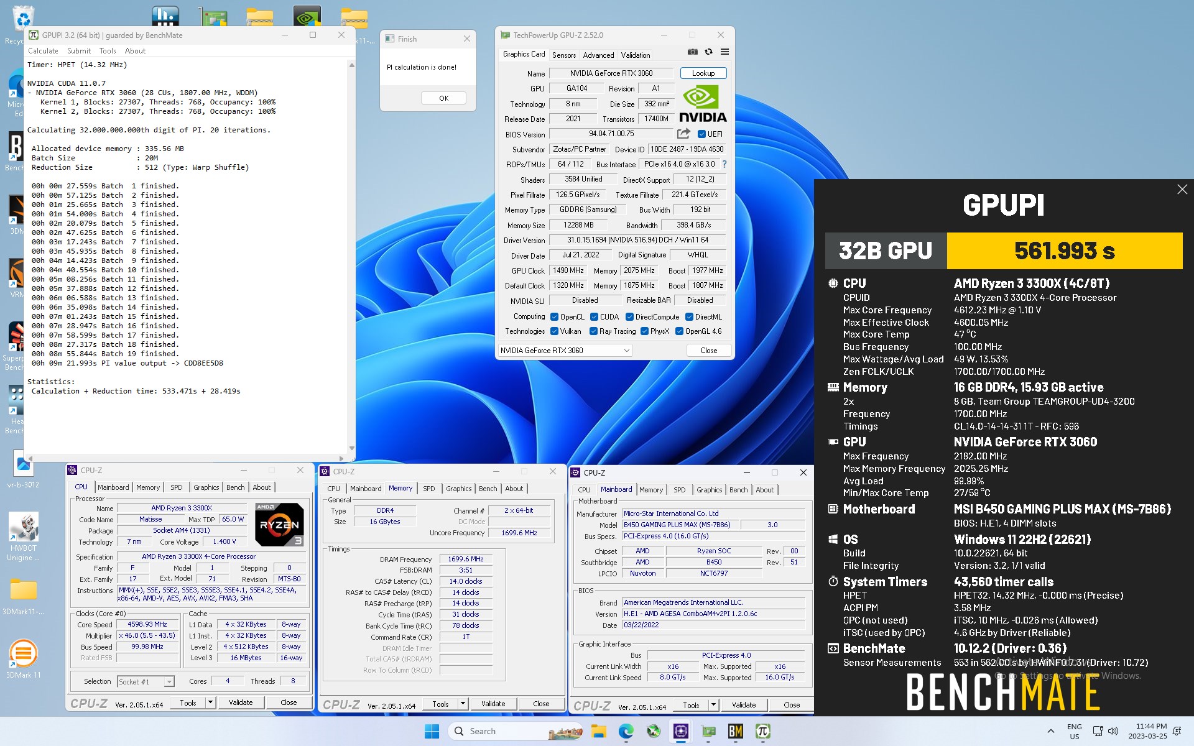Open the GPU-Z graphics card selector dropdown
This screenshot has width=1194, height=746.
(x=565, y=351)
